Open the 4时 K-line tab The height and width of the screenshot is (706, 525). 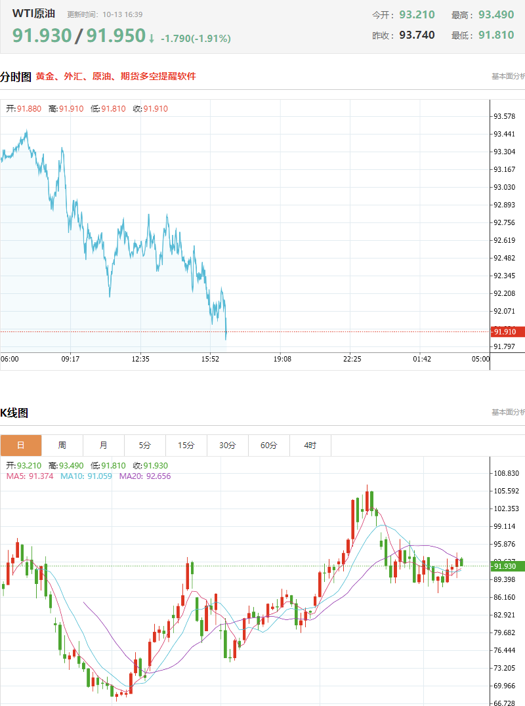[310, 446]
